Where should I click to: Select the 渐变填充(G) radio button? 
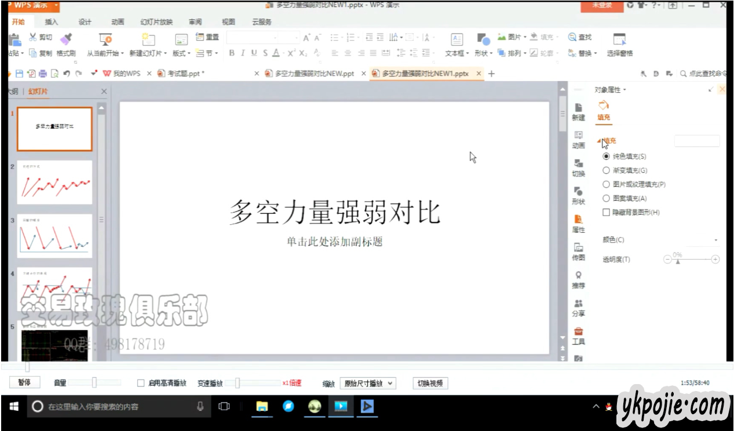point(607,170)
